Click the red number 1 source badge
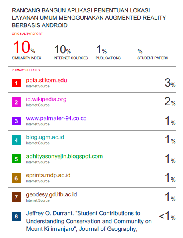The width and height of the screenshot is (183, 238). 16,83
